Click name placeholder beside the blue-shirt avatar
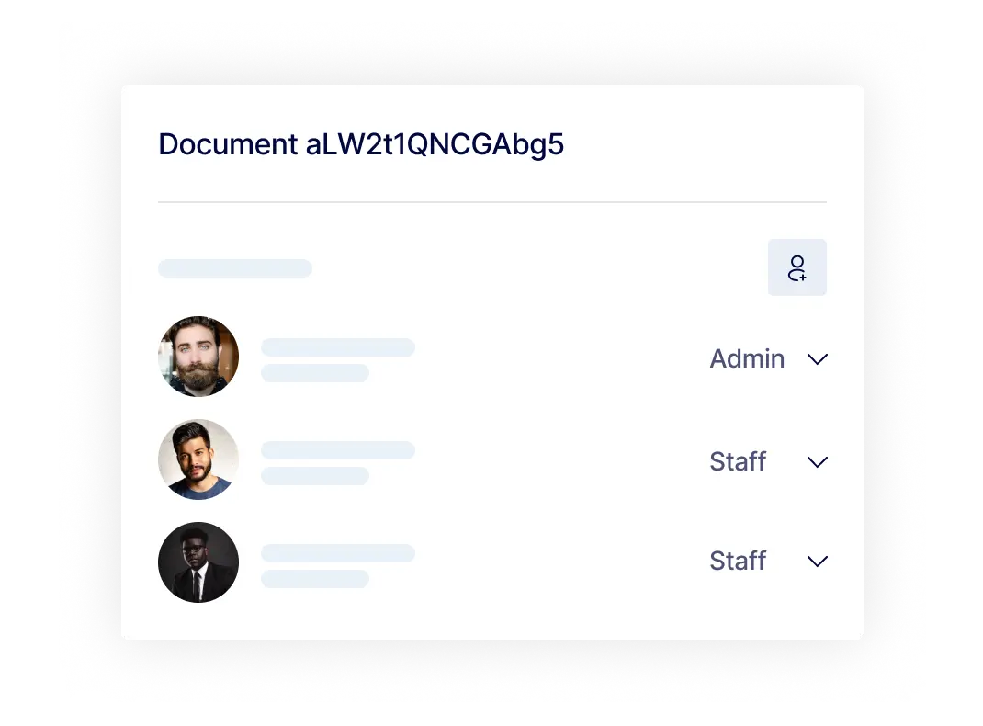This screenshot has width=983, height=726. (338, 450)
